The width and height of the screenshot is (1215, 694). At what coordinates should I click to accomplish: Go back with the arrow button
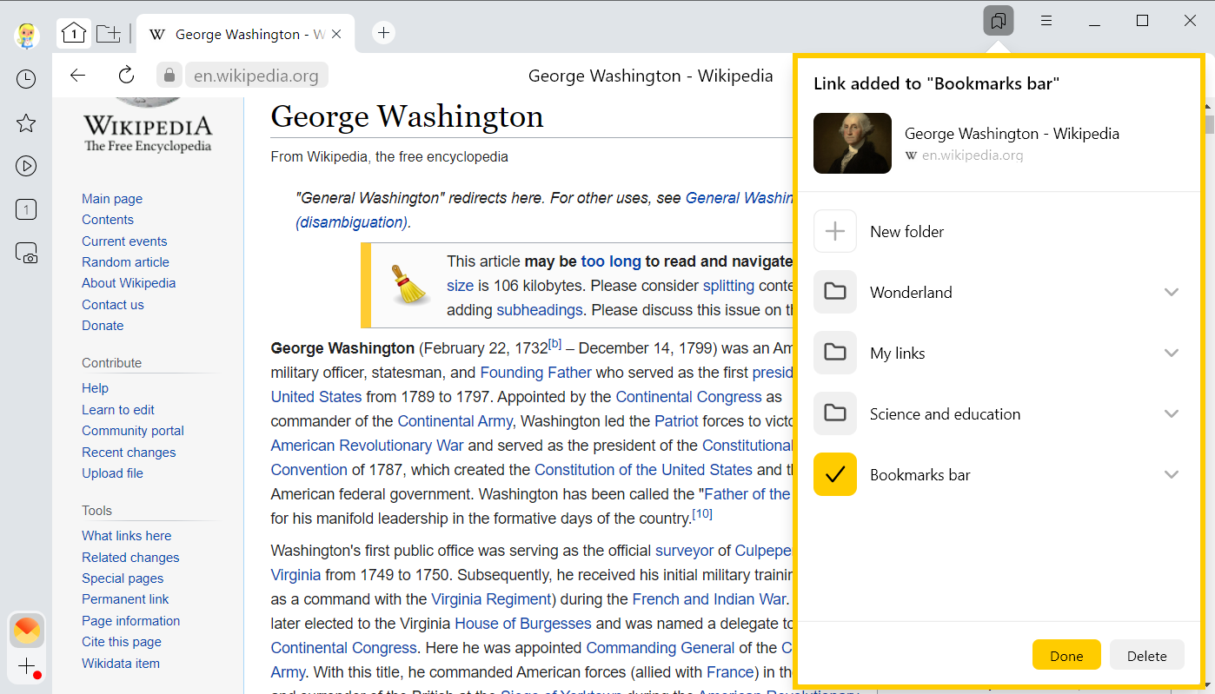78,75
